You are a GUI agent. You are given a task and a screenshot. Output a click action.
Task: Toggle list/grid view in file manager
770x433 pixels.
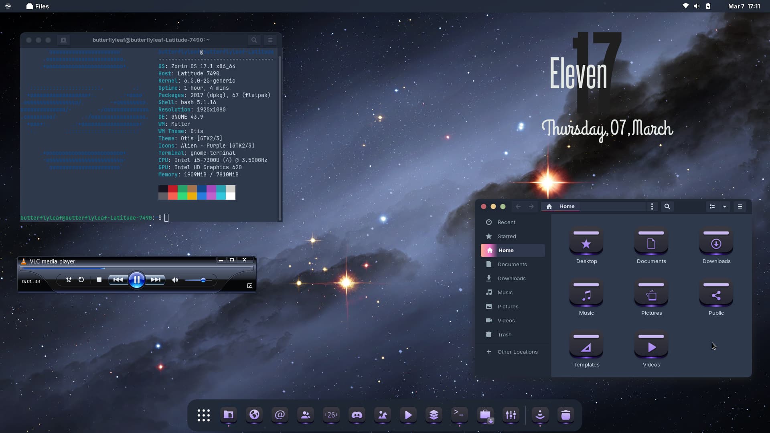point(712,206)
